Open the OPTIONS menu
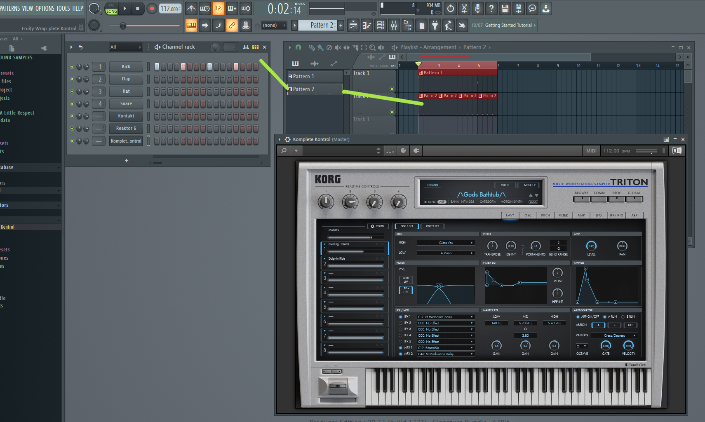The width and height of the screenshot is (705, 422). 45,8
